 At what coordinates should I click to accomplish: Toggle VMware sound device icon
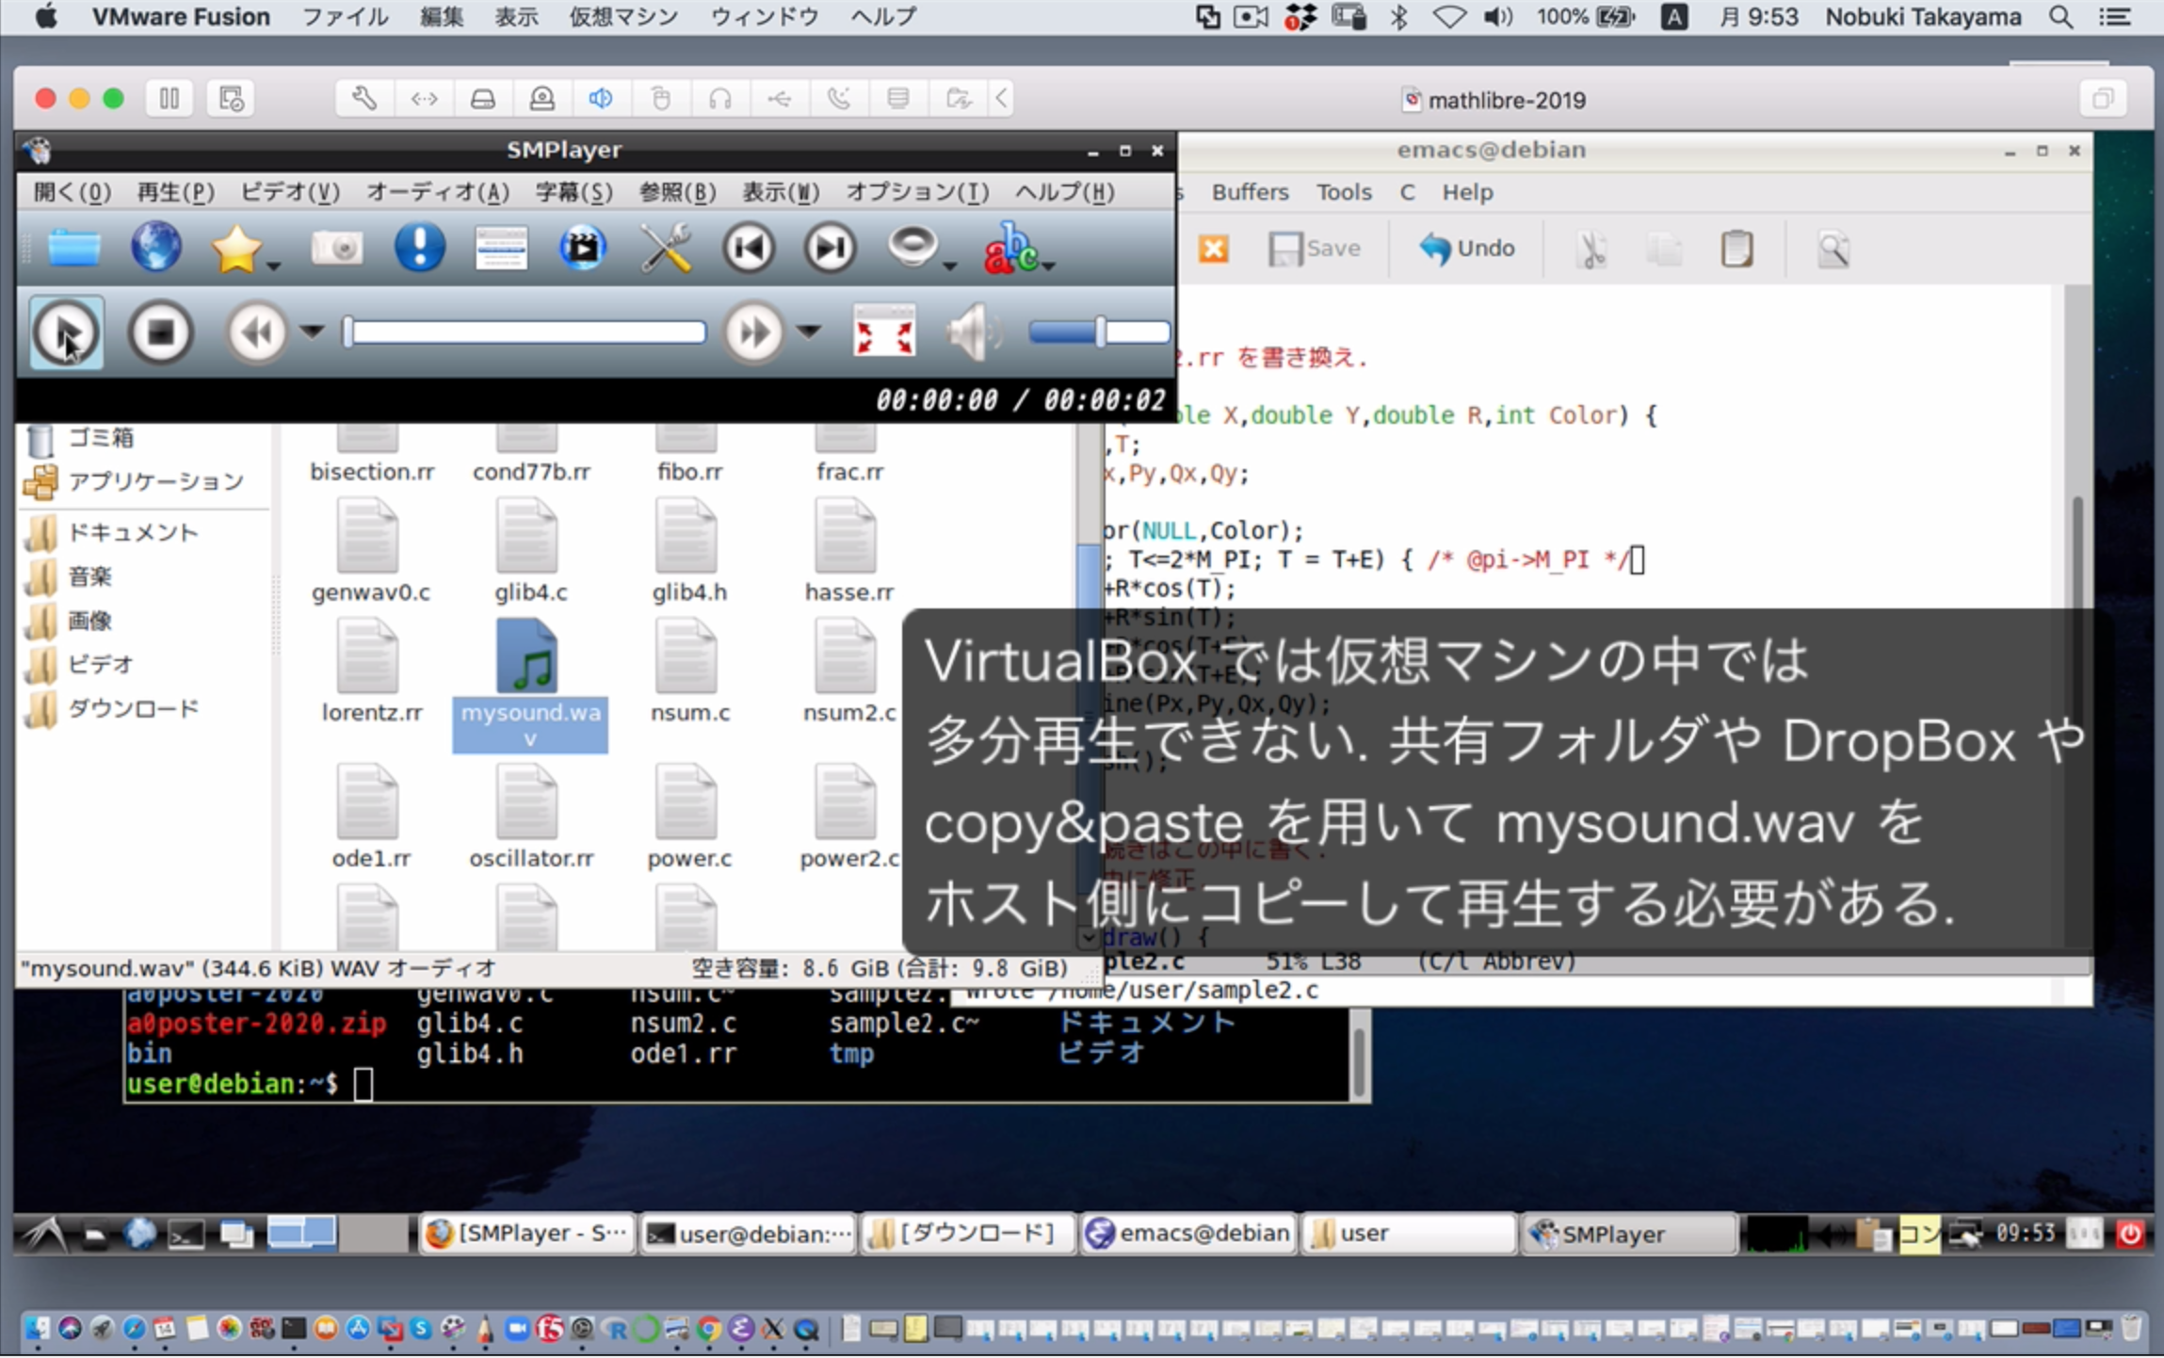pyautogui.click(x=601, y=98)
